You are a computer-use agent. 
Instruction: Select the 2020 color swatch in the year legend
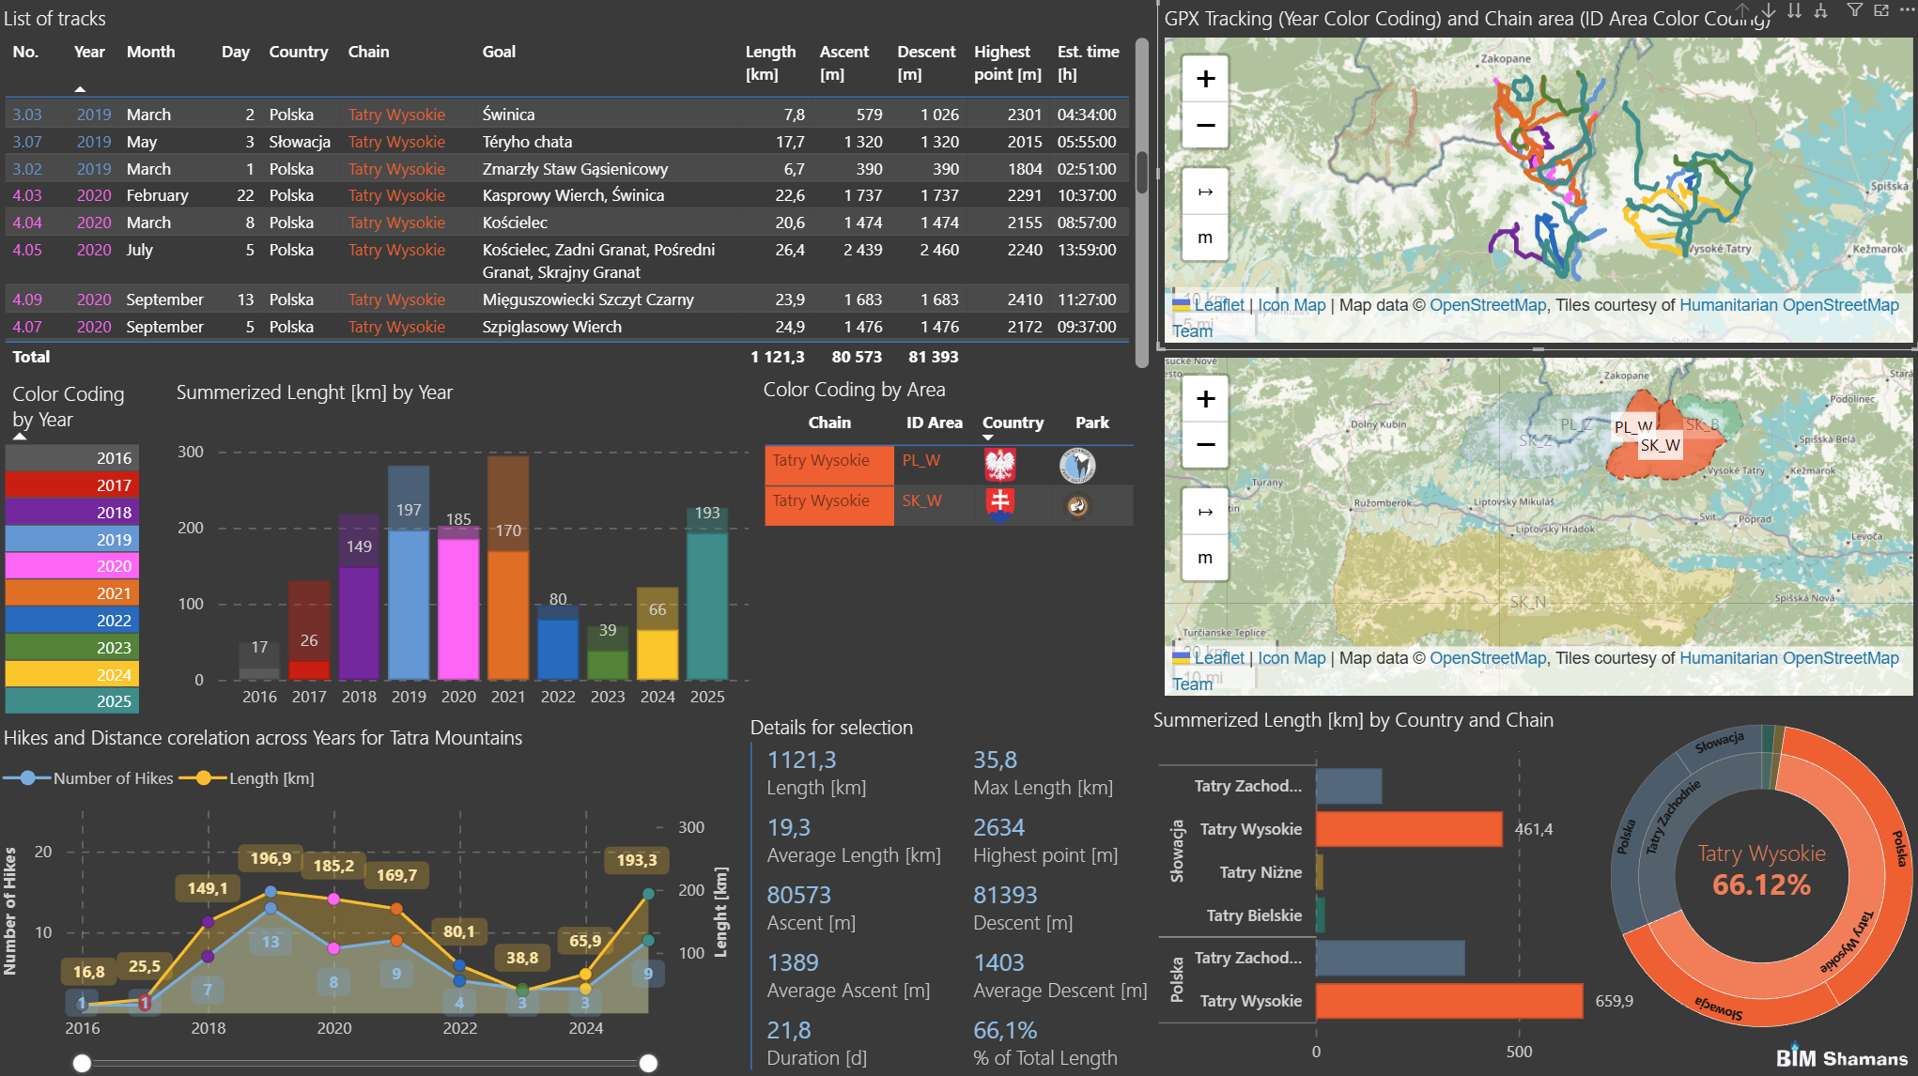point(71,566)
